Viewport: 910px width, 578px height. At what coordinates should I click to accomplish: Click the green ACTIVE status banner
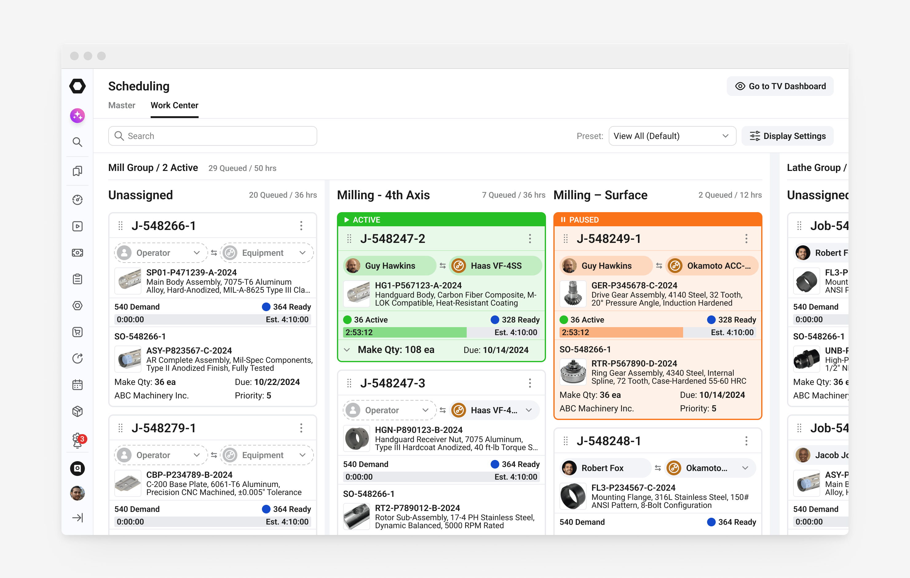(x=441, y=220)
